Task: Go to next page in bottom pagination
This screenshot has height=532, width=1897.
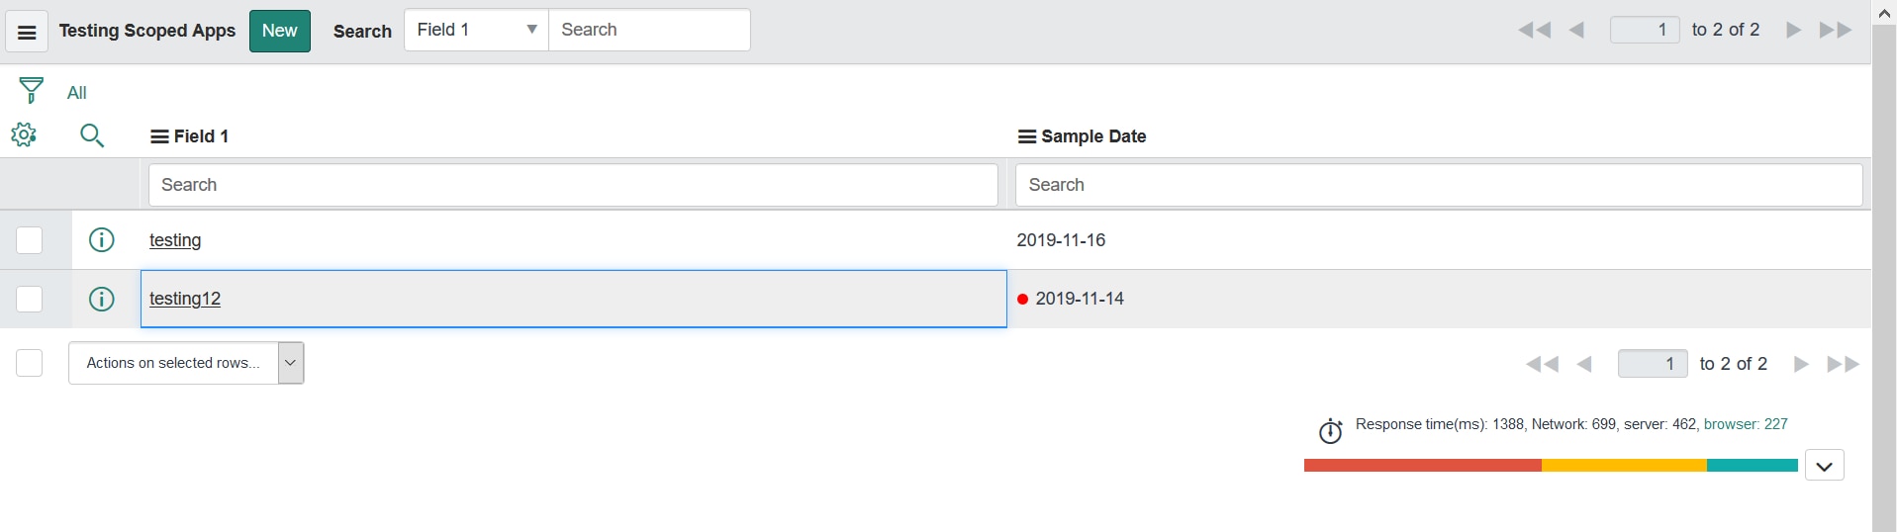Action: coord(1801,364)
